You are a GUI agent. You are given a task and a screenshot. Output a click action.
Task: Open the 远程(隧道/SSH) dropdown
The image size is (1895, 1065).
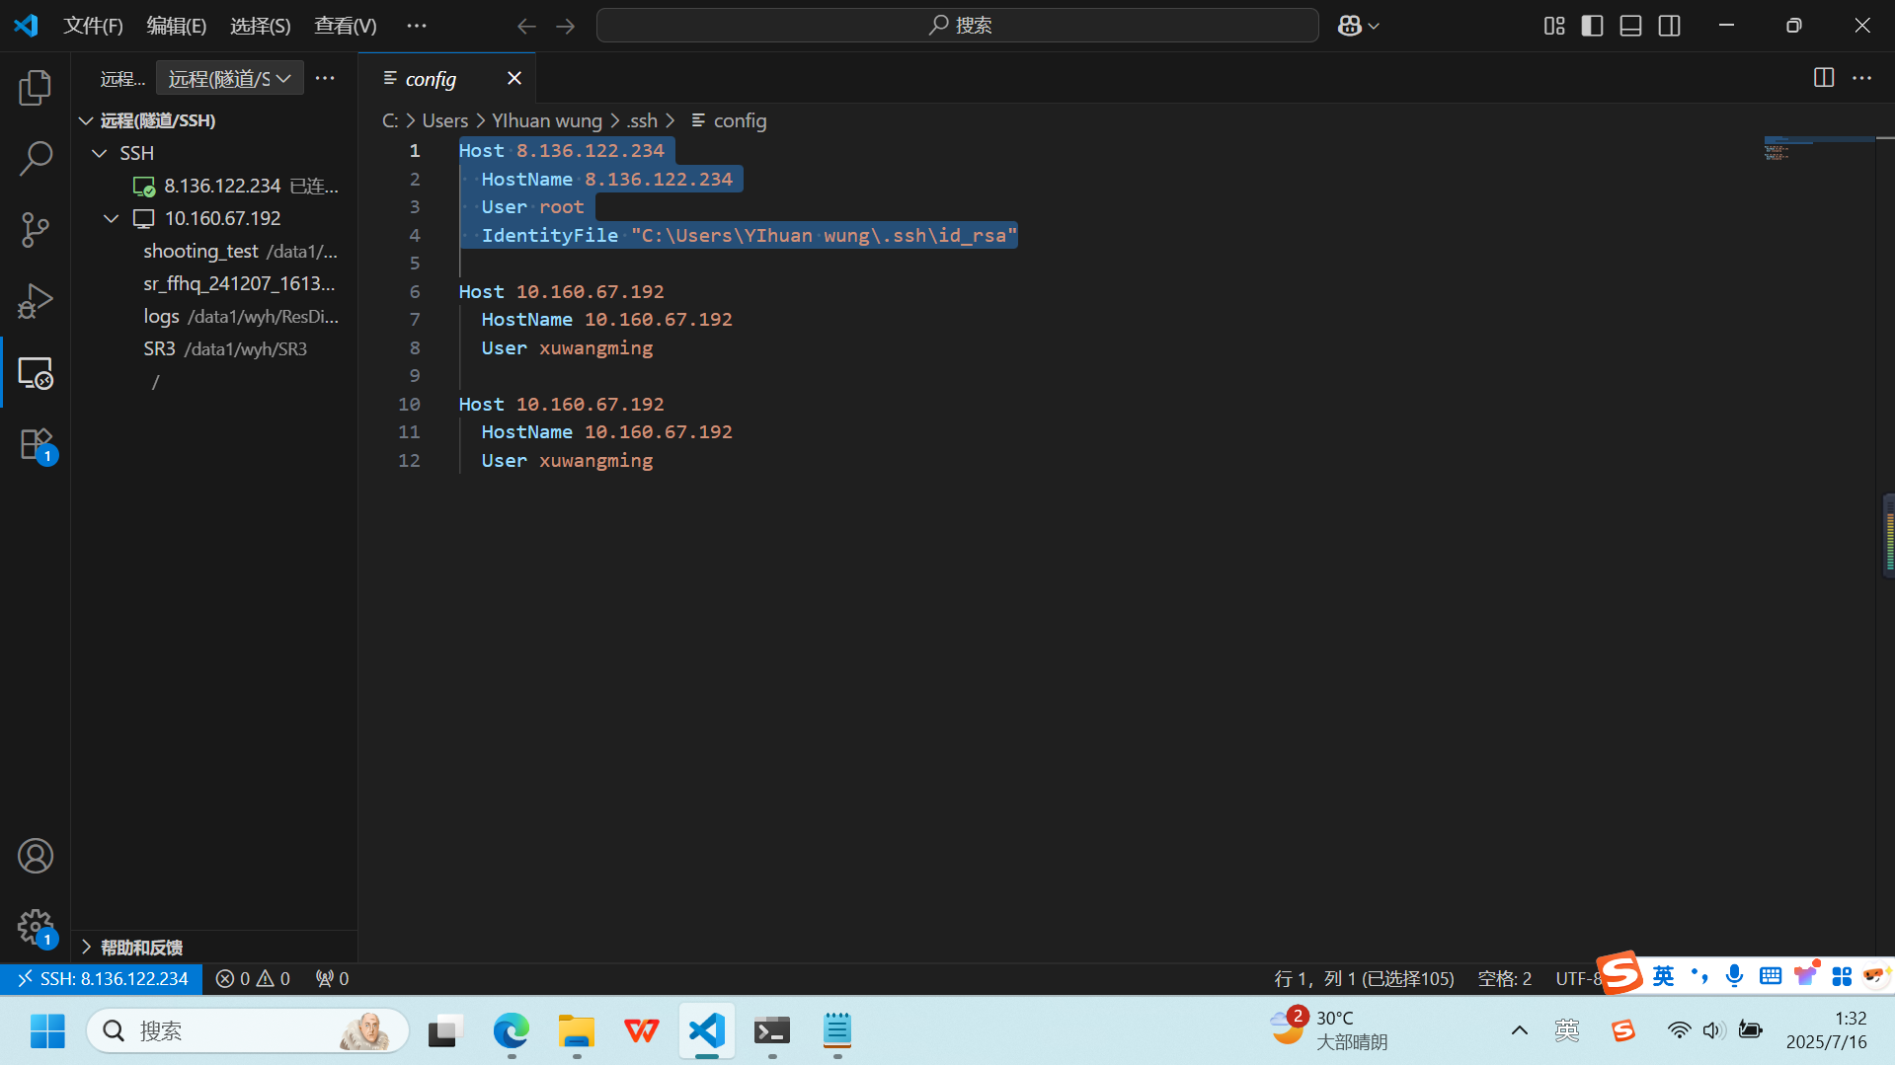tap(229, 77)
